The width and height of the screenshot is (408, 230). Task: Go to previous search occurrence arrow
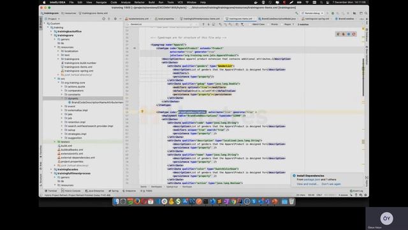point(203,24)
